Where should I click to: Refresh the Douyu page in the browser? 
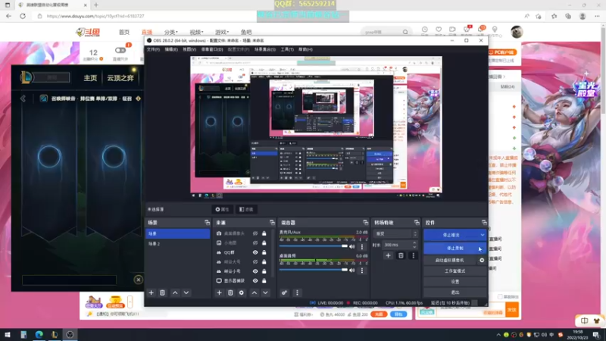[x=23, y=16]
